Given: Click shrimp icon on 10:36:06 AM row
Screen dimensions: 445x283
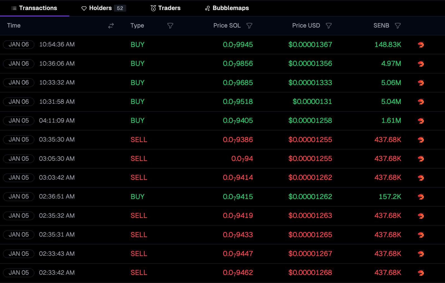Looking at the screenshot, I should pos(421,64).
